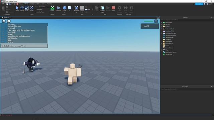Open the Terrain Editor
214x120 pixels.
(x=52, y=9)
